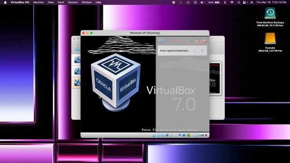Dismiss the Auto capture keyboard notification
The image size is (290, 163).
[x=202, y=50]
